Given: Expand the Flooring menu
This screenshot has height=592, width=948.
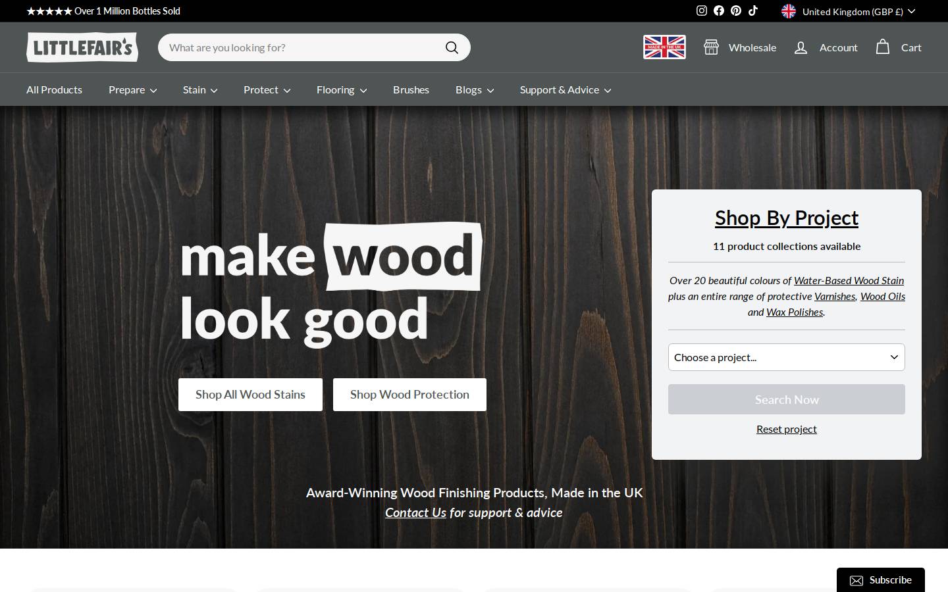Looking at the screenshot, I should (342, 89).
